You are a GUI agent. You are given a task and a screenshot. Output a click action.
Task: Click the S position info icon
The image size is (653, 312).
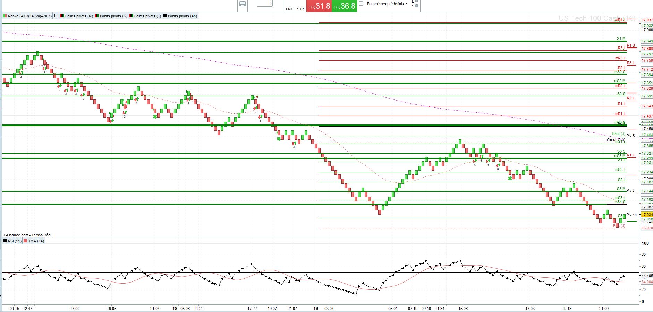(417, 6)
